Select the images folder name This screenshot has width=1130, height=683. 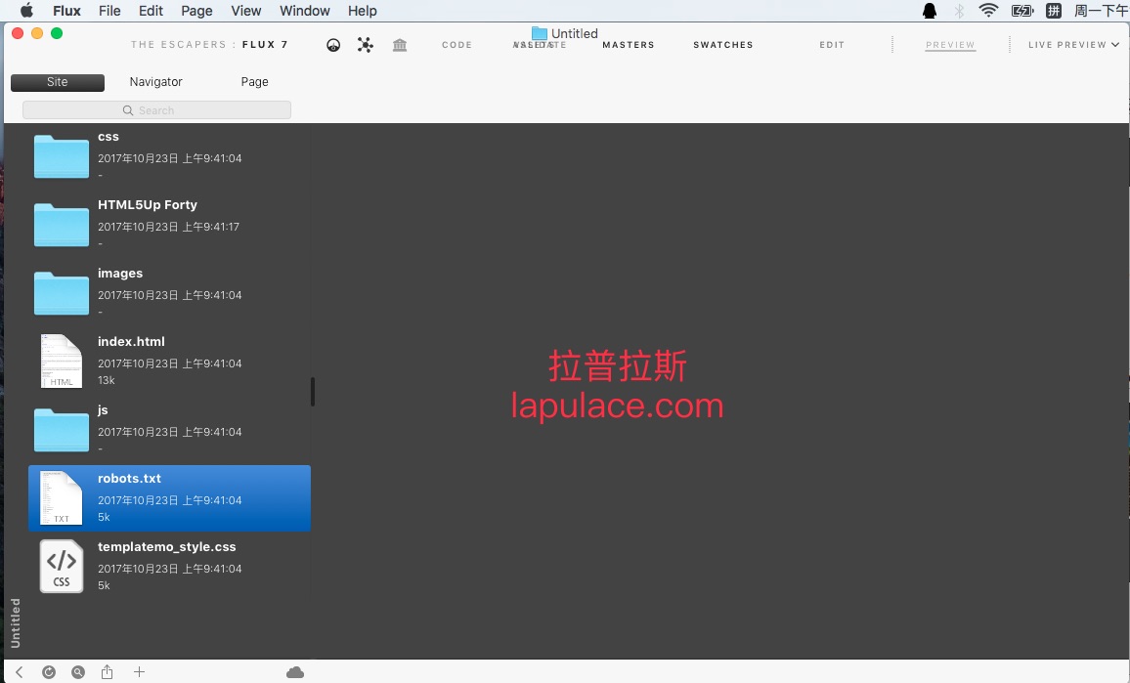coord(120,274)
